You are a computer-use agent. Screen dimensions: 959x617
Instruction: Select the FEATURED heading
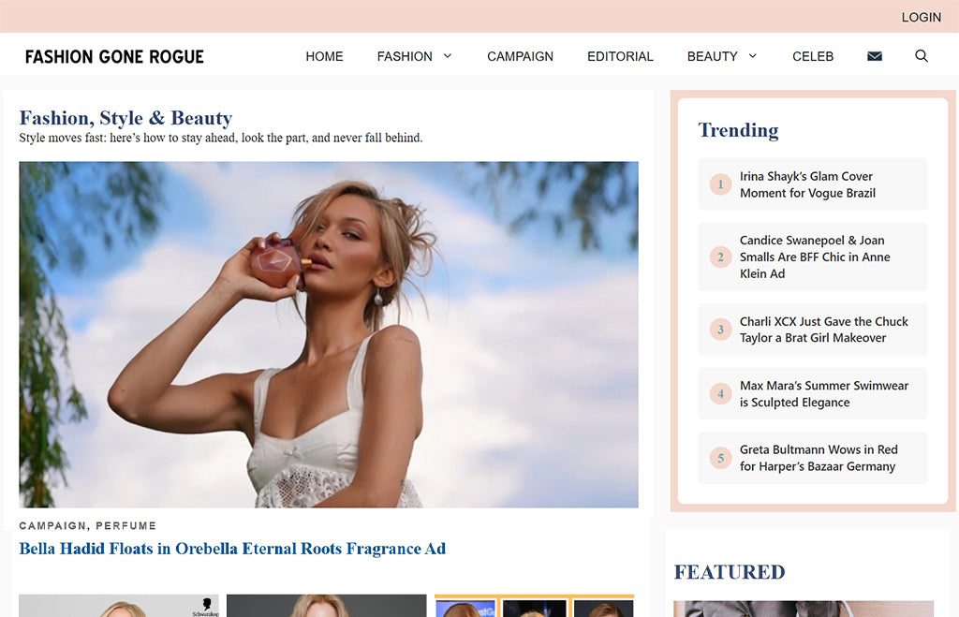(x=730, y=572)
